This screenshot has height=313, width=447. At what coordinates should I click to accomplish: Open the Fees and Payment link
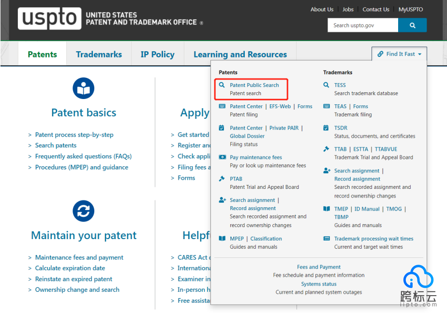click(x=318, y=267)
